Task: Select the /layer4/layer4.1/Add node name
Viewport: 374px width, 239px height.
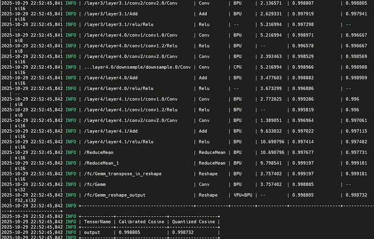Action: [111, 131]
